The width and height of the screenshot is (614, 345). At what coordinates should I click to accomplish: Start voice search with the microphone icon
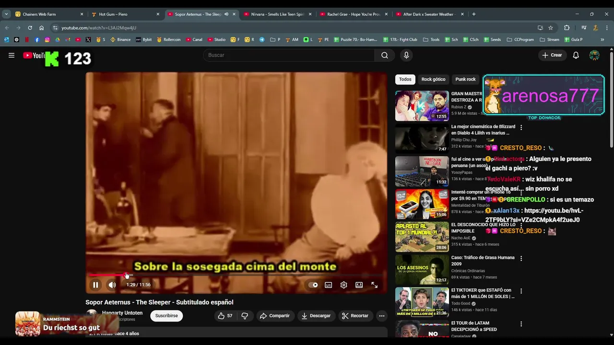click(x=406, y=55)
